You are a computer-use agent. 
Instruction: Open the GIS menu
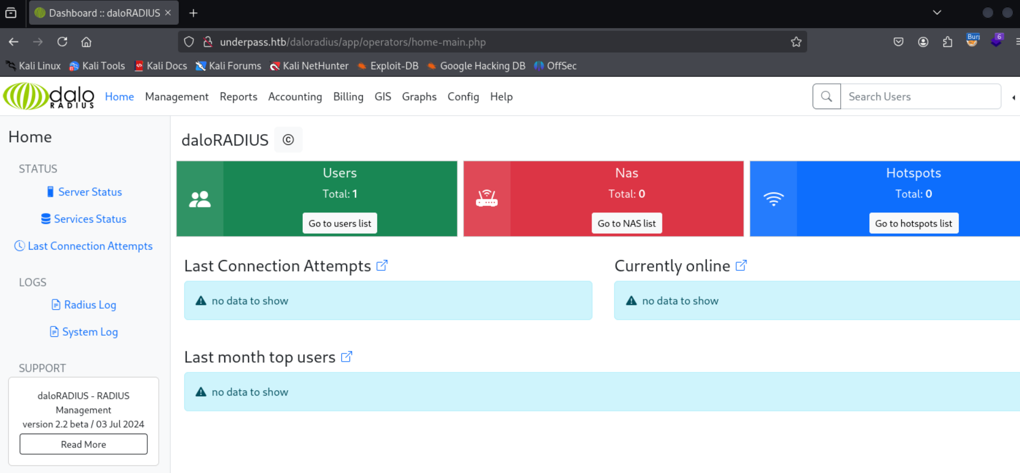(x=382, y=96)
